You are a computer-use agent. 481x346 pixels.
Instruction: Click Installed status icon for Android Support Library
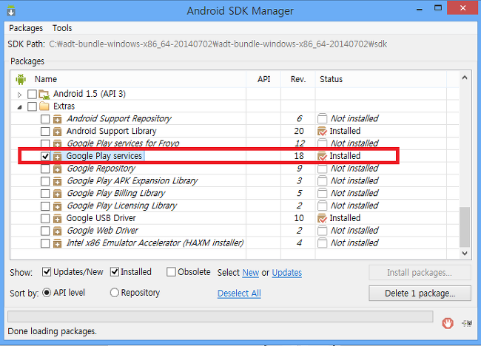[322, 131]
